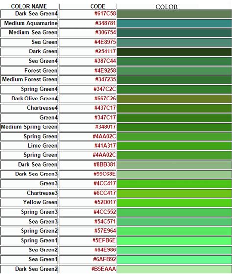
Task: Select the 'Dark Sea Green' name cell
Action: tap(29, 165)
